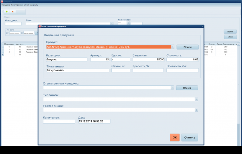Click the Найти button in background

[x=230, y=32]
